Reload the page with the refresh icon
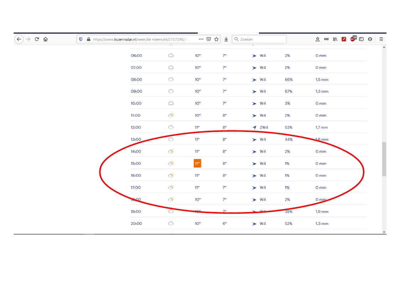 click(37, 39)
